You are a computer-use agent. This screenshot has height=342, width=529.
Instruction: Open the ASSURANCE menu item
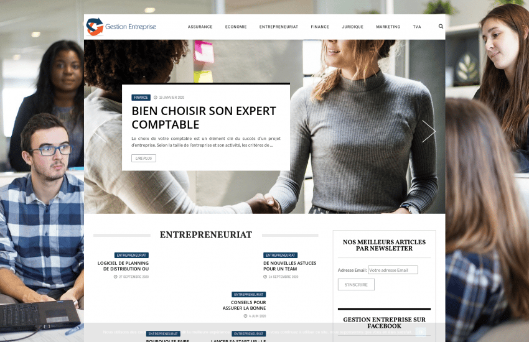pyautogui.click(x=200, y=27)
